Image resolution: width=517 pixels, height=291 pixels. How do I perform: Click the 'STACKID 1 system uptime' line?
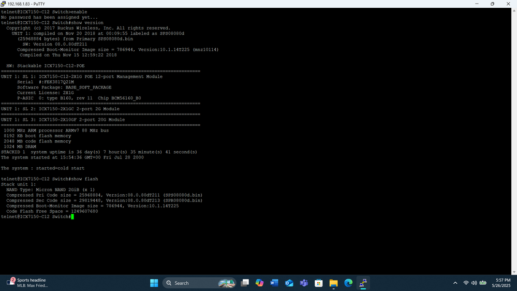[99, 152]
